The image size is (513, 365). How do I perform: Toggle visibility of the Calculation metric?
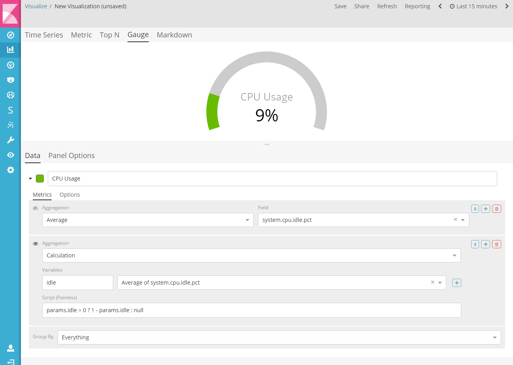pyautogui.click(x=36, y=244)
